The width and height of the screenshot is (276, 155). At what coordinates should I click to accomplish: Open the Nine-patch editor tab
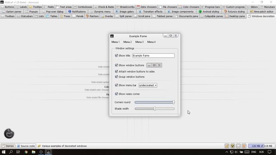click(x=262, y=12)
